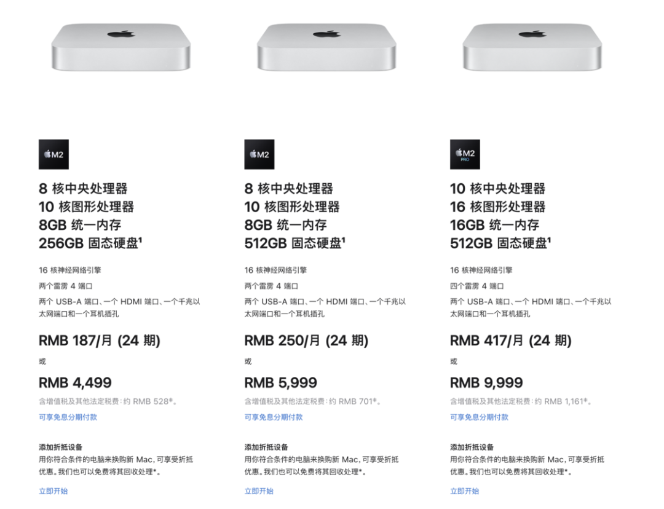The height and width of the screenshot is (509, 664).
Task: Click the RMB 4,499 price text
Action: 75,383
